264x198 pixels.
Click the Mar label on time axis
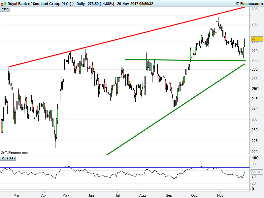tap(16, 195)
